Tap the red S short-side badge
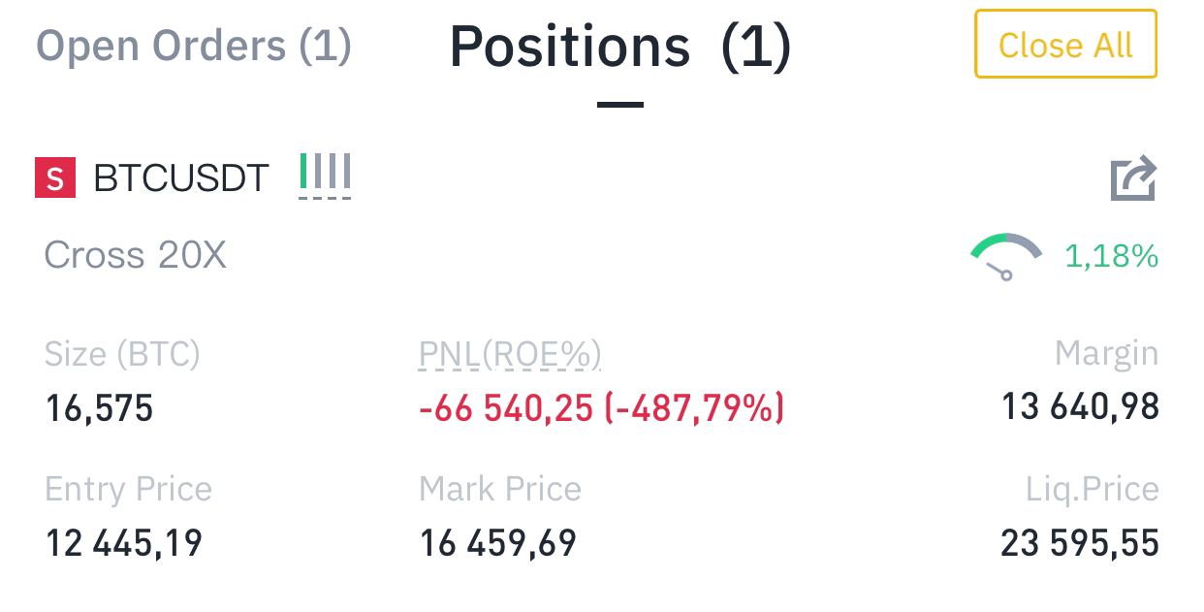Viewport: 1204px width, 612px height. (55, 178)
